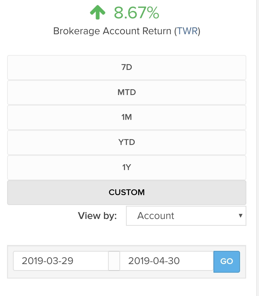The height and width of the screenshot is (296, 259).
Task: Click the separator box between date fields
Action: [x=114, y=261]
